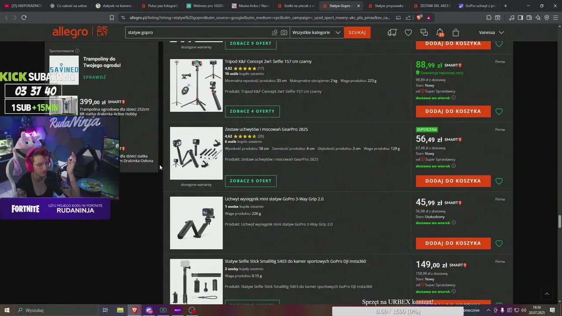Click the Windows taskbar search box Wyszukaj

(57, 310)
